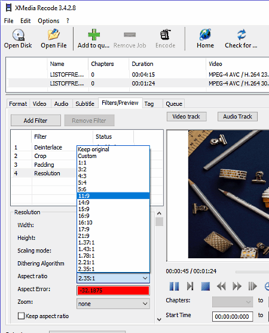
Task: Click the Open Disk toolbar icon
Action: (19, 35)
